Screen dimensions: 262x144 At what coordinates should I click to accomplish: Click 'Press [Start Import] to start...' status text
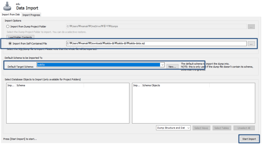click(x=20, y=139)
